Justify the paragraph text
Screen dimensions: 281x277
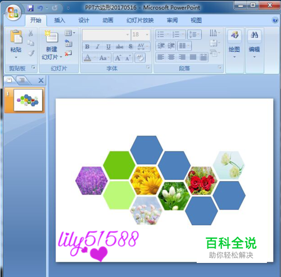click(193, 57)
